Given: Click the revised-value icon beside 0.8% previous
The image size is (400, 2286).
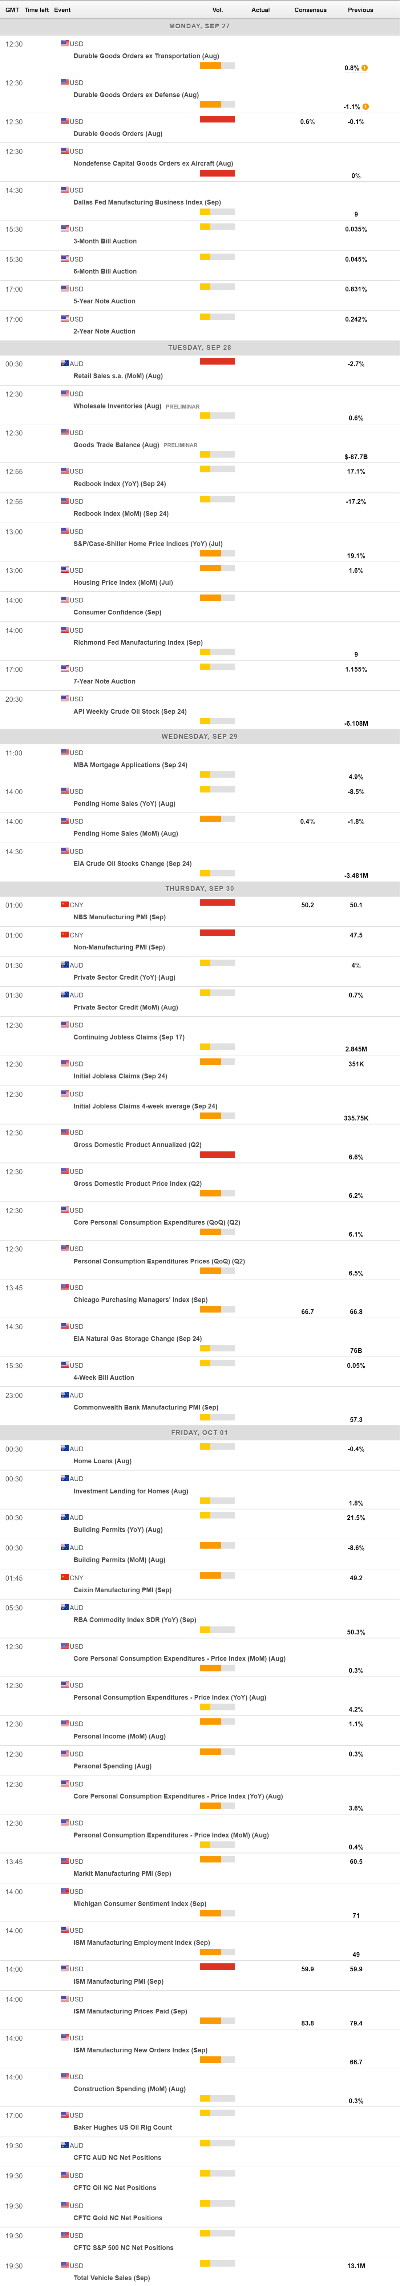Looking at the screenshot, I should coord(364,68).
